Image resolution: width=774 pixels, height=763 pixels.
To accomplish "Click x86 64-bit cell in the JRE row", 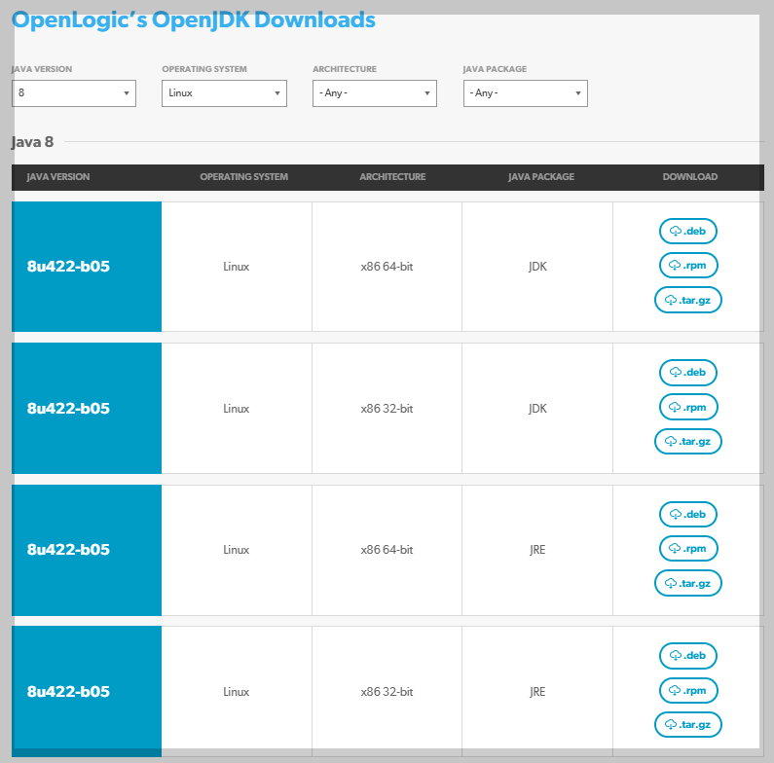I will pyautogui.click(x=387, y=550).
